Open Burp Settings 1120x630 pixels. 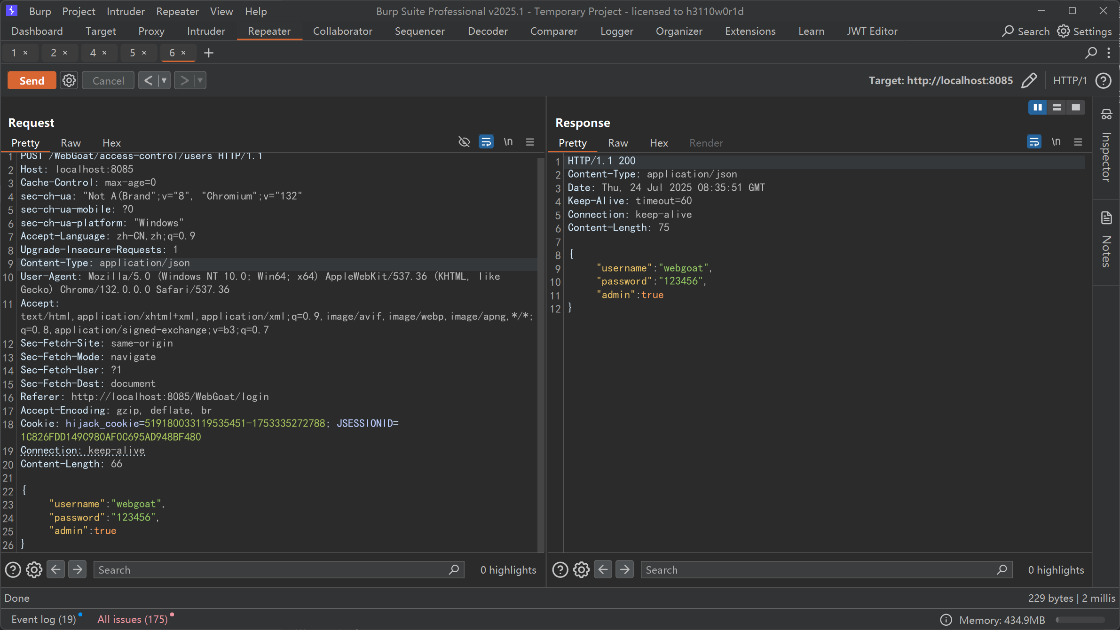point(1085,31)
